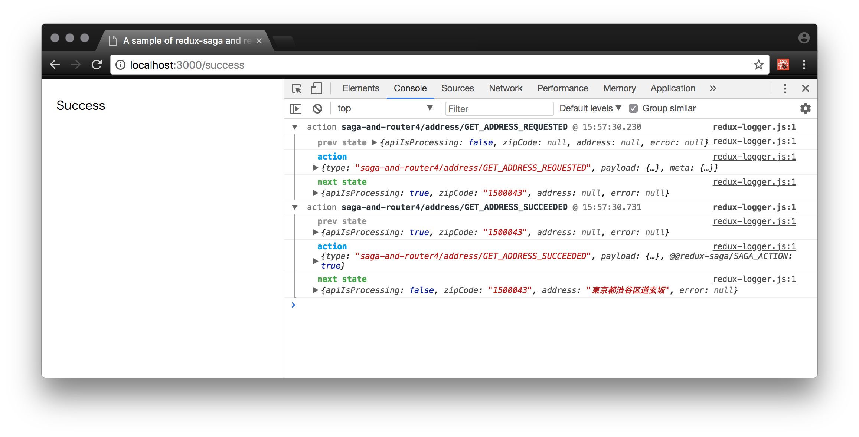Open console settings gear icon
Viewport: 859px width, 437px height.
pos(805,108)
